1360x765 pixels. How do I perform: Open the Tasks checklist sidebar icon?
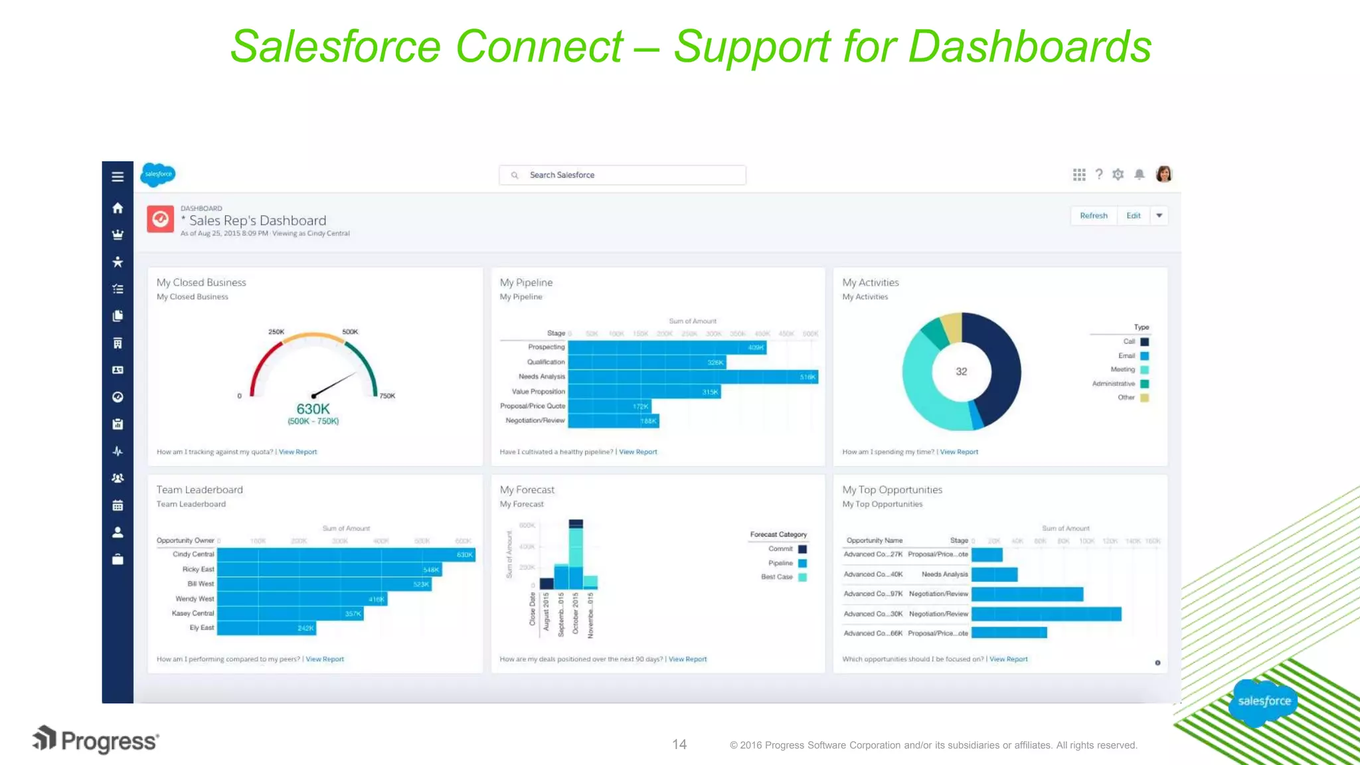pos(118,289)
